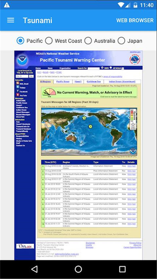
Task: Tap the Wi-Fi status icon
Action: click(x=121, y=5)
